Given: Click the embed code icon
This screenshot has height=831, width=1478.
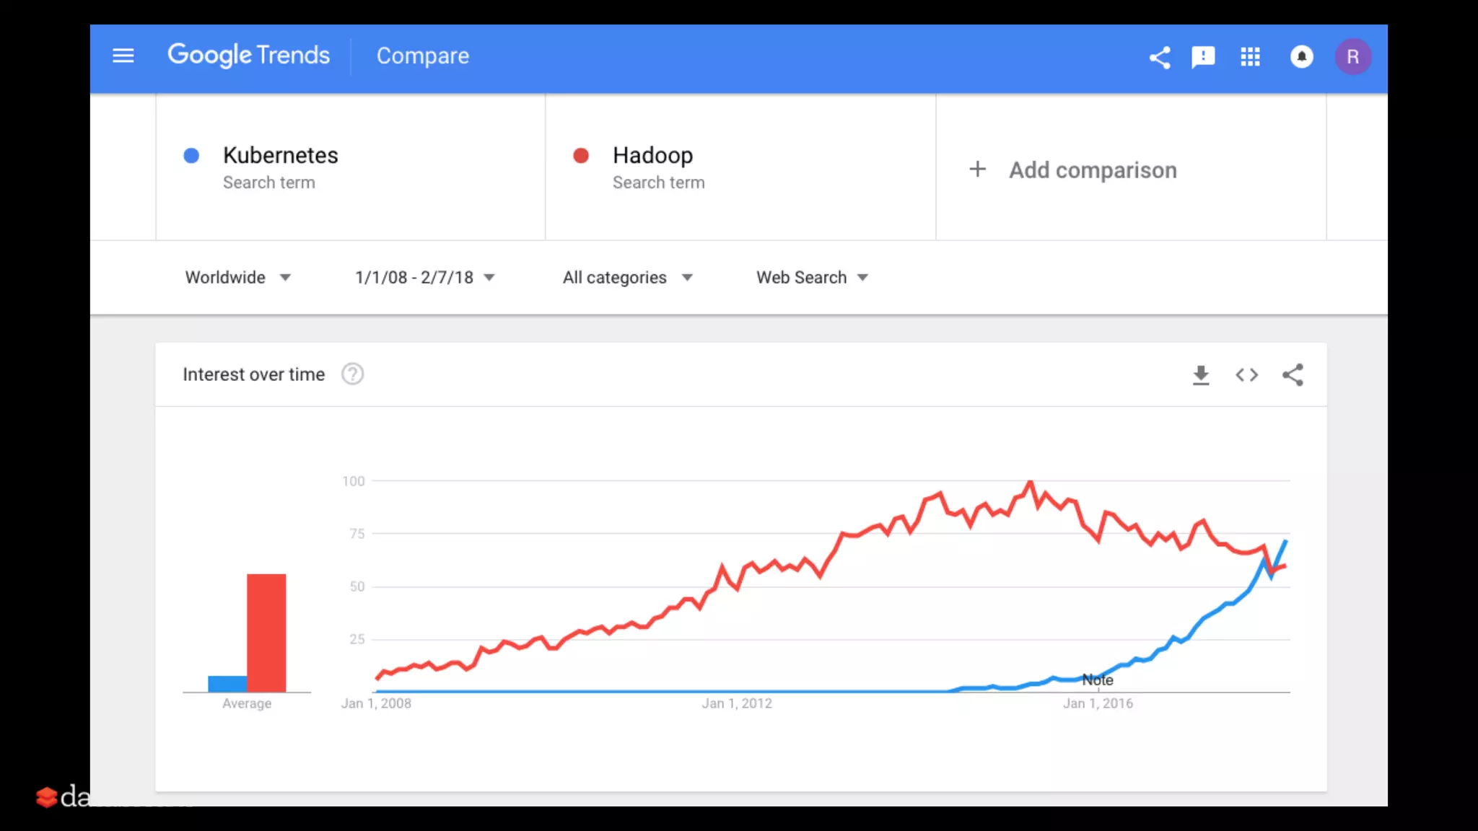Looking at the screenshot, I should coord(1246,375).
